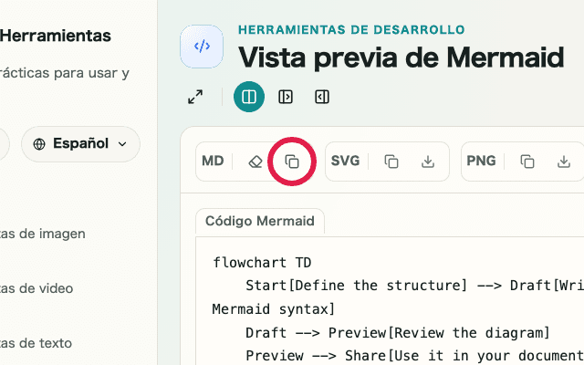Open the Código Mermaid tab
The height and width of the screenshot is (365, 584).
[x=260, y=221]
